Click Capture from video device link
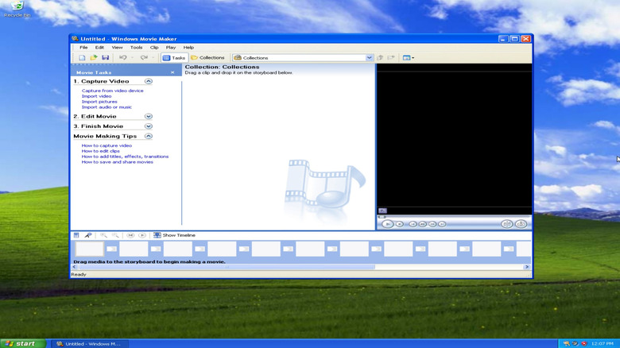This screenshot has height=348, width=620. pyautogui.click(x=112, y=91)
